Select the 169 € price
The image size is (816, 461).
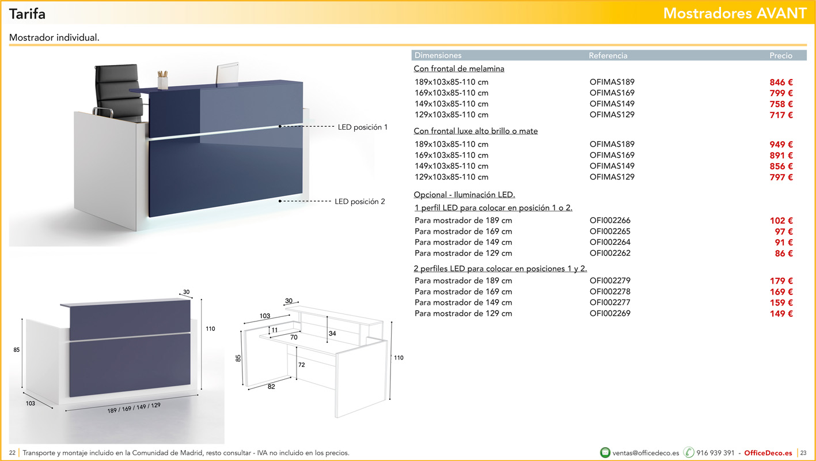click(x=781, y=292)
